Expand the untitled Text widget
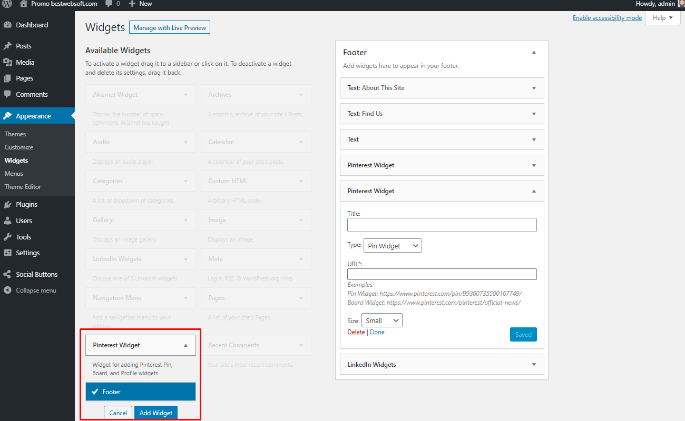The width and height of the screenshot is (685, 421). [534, 139]
